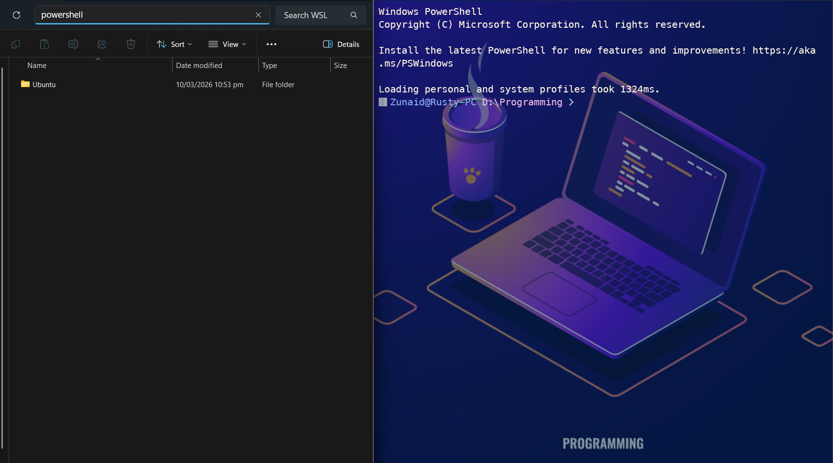Screen dimensions: 833x463
Task: Click the Delete trash icon
Action: click(x=131, y=44)
